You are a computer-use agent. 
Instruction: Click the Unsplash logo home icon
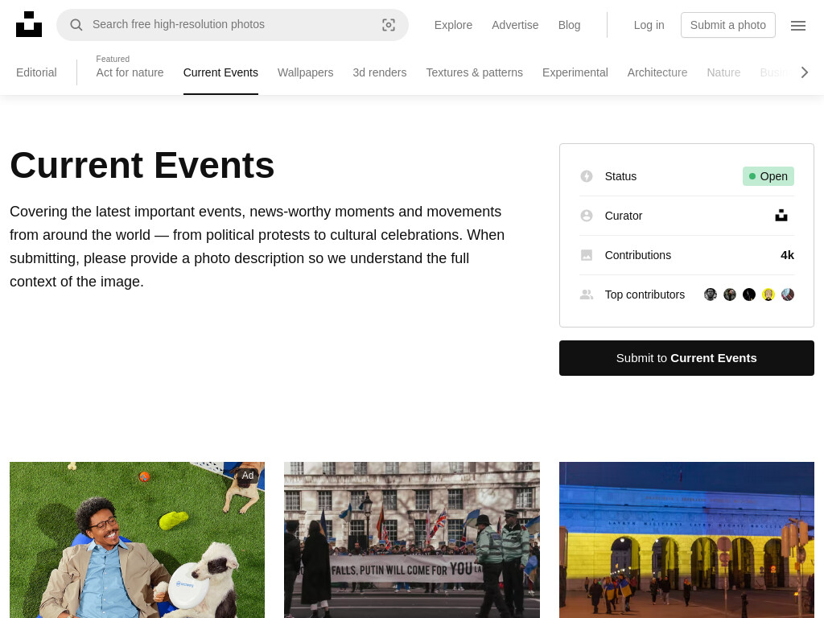click(x=29, y=25)
